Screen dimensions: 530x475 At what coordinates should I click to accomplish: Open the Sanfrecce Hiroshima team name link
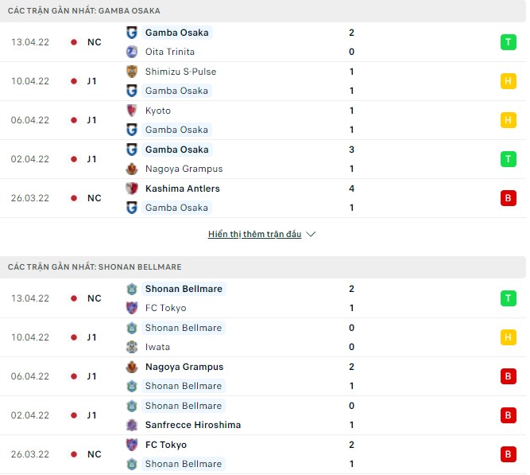(192, 425)
